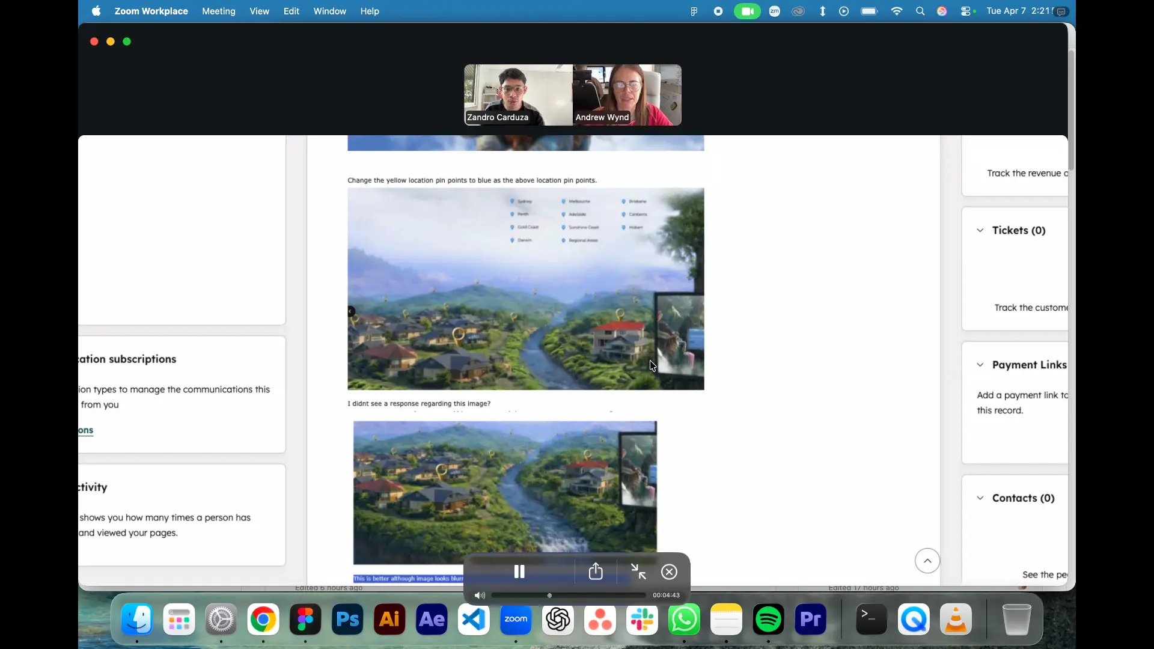Screen dimensions: 1154x649
Task: Launch Terminal from the Dock
Action: [872, 619]
